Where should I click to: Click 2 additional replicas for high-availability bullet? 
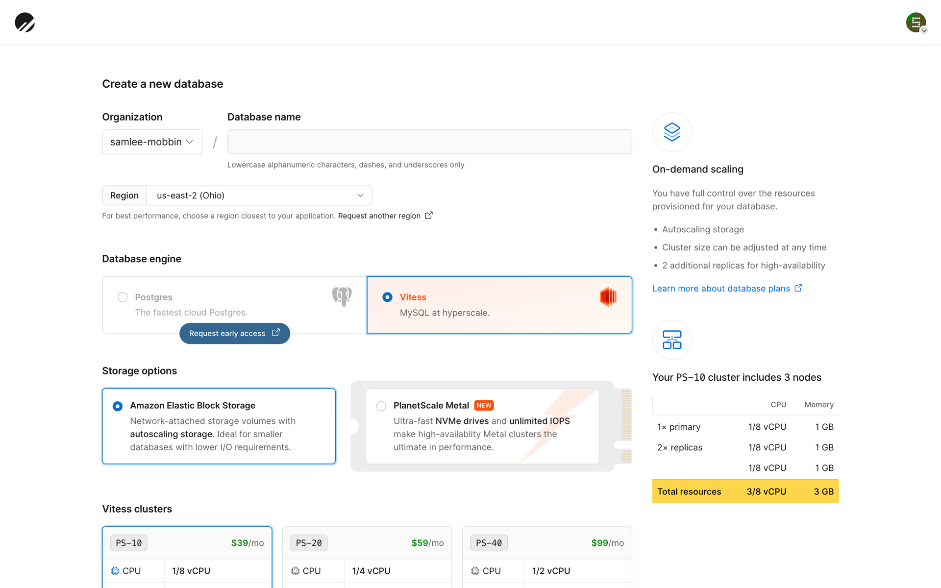coord(743,266)
